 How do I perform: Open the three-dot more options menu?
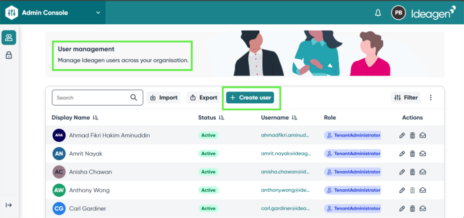(430, 98)
